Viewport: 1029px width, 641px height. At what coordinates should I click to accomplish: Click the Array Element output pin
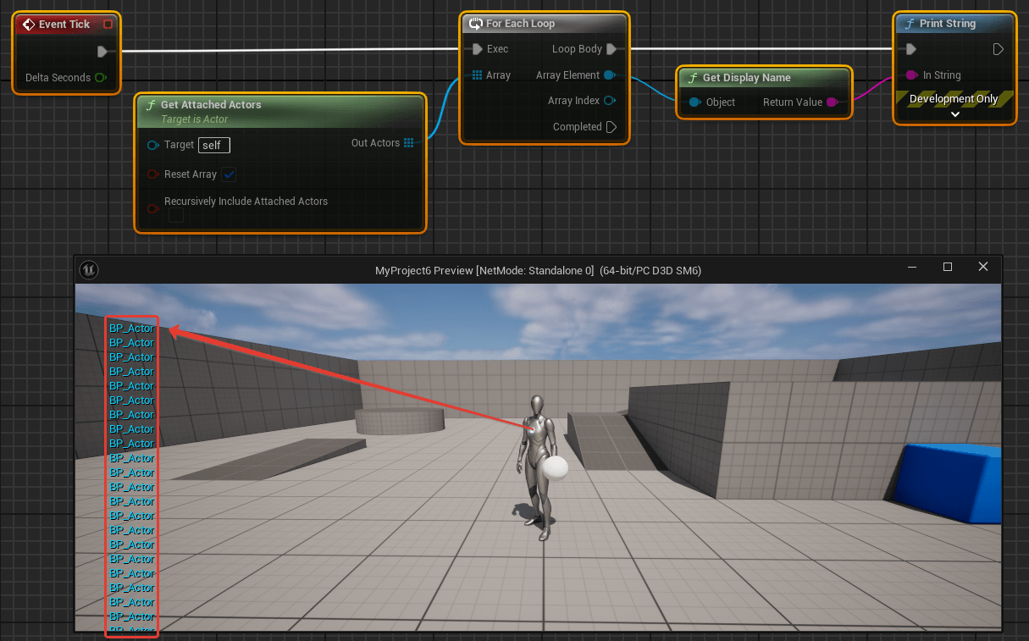(x=610, y=75)
